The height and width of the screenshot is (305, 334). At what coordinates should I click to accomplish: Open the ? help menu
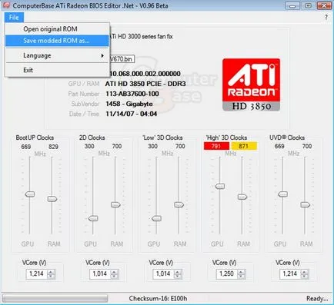point(326,18)
